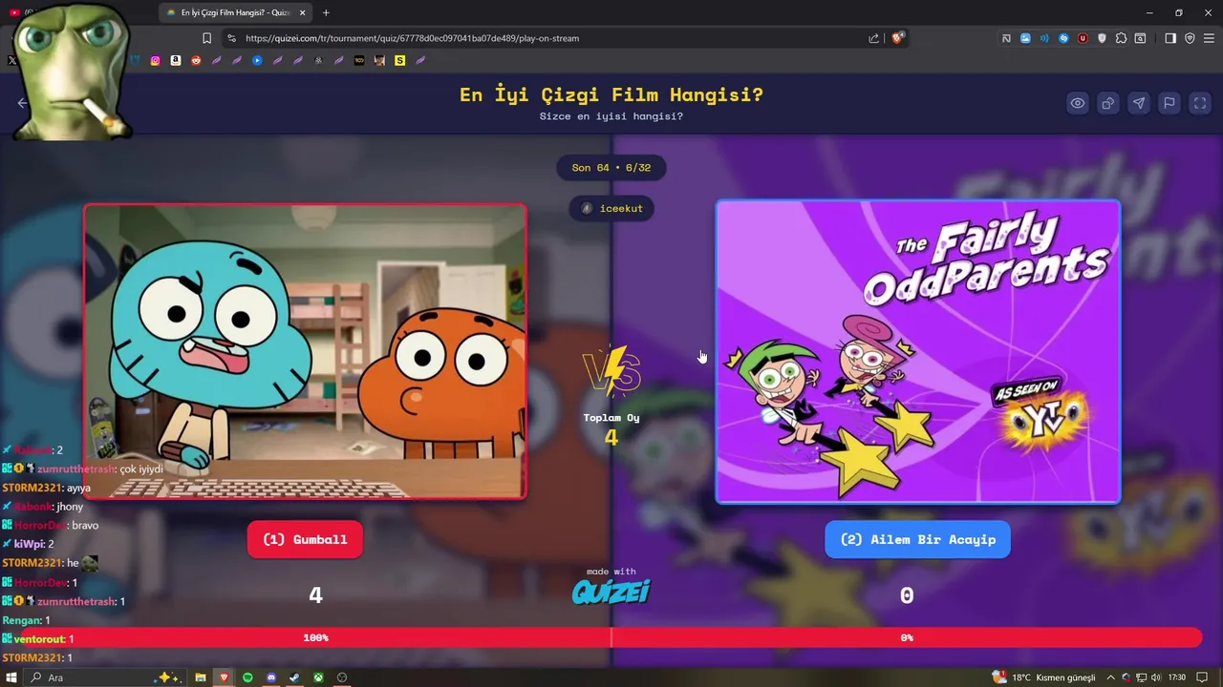Open the clock showing 17:30
Viewport: 1223px width, 687px height.
click(1176, 677)
